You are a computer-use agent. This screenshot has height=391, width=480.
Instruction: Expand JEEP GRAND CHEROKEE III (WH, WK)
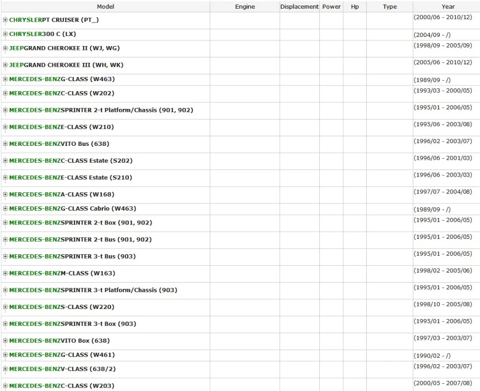click(5, 65)
